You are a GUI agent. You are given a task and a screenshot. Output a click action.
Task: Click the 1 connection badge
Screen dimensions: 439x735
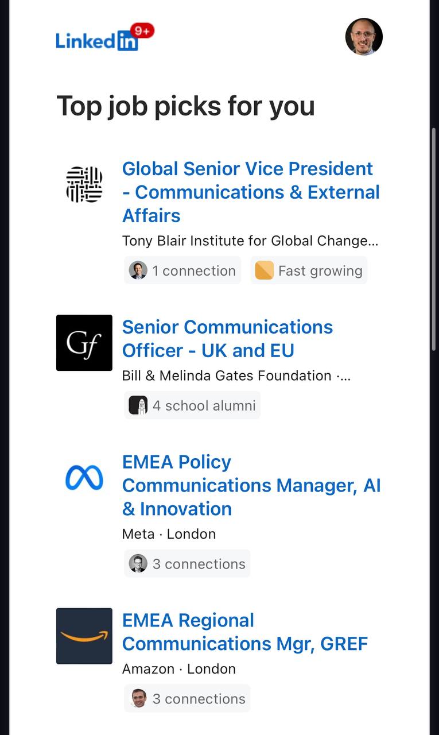(x=182, y=270)
